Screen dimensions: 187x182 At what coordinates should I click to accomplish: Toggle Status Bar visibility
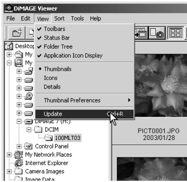click(85, 38)
